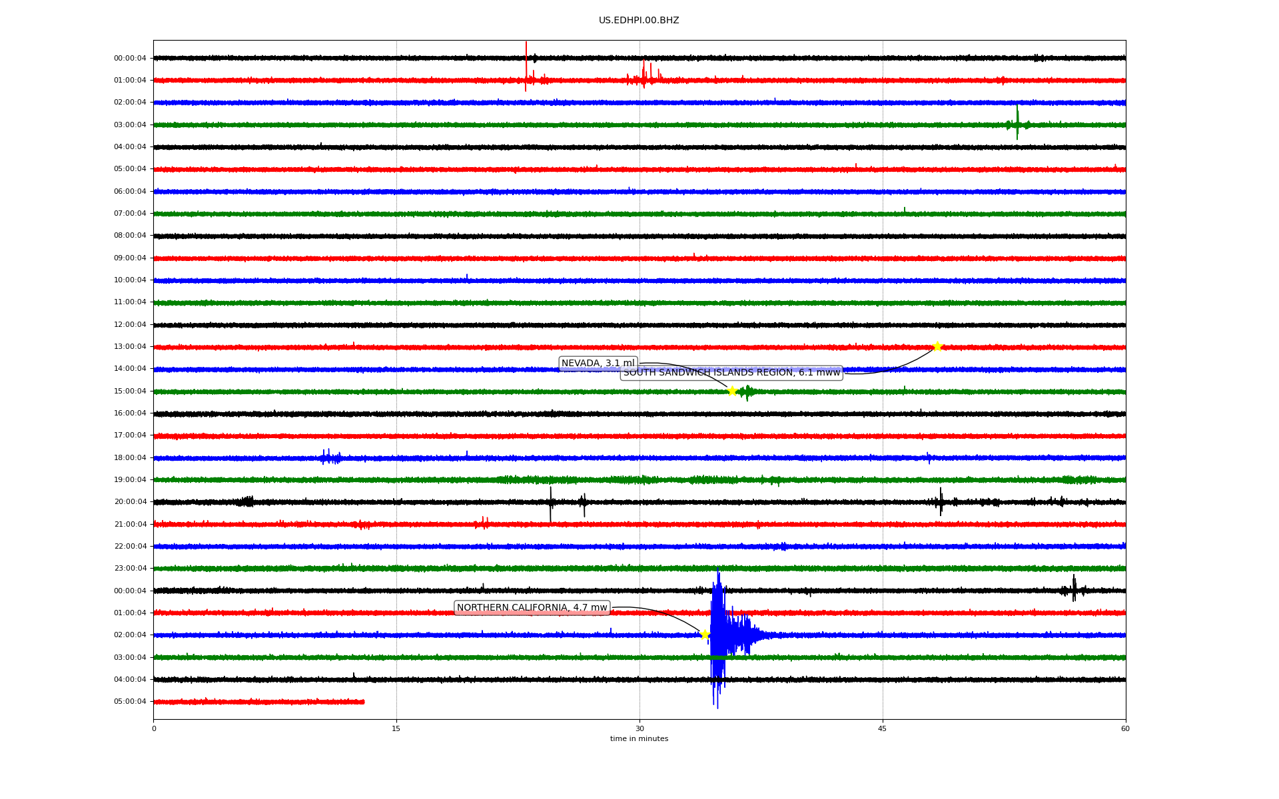The height and width of the screenshot is (799, 1279).
Task: Click the x-axis tick label 30
Action: [x=639, y=728]
